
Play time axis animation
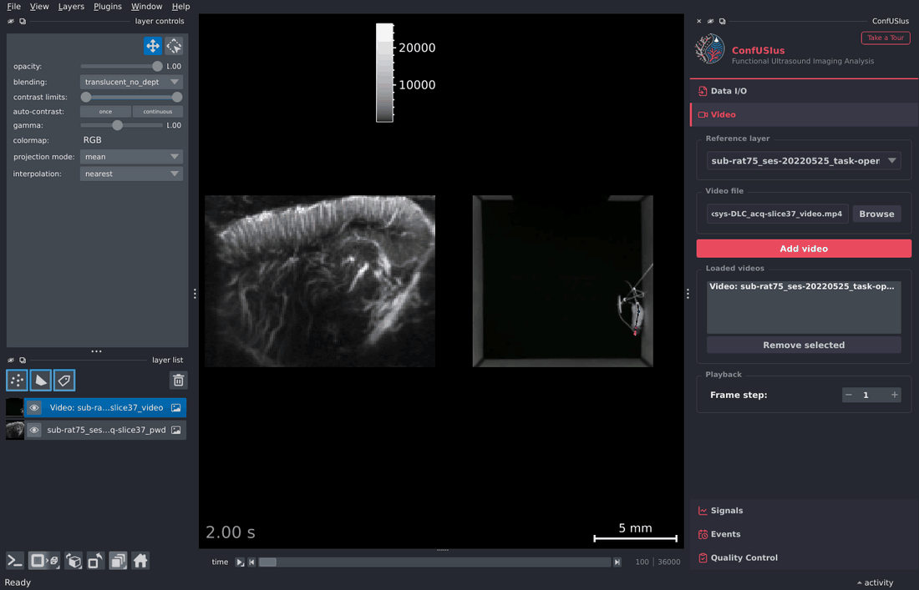pyautogui.click(x=240, y=562)
